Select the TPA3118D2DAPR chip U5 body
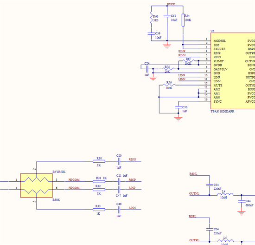 [233, 71]
